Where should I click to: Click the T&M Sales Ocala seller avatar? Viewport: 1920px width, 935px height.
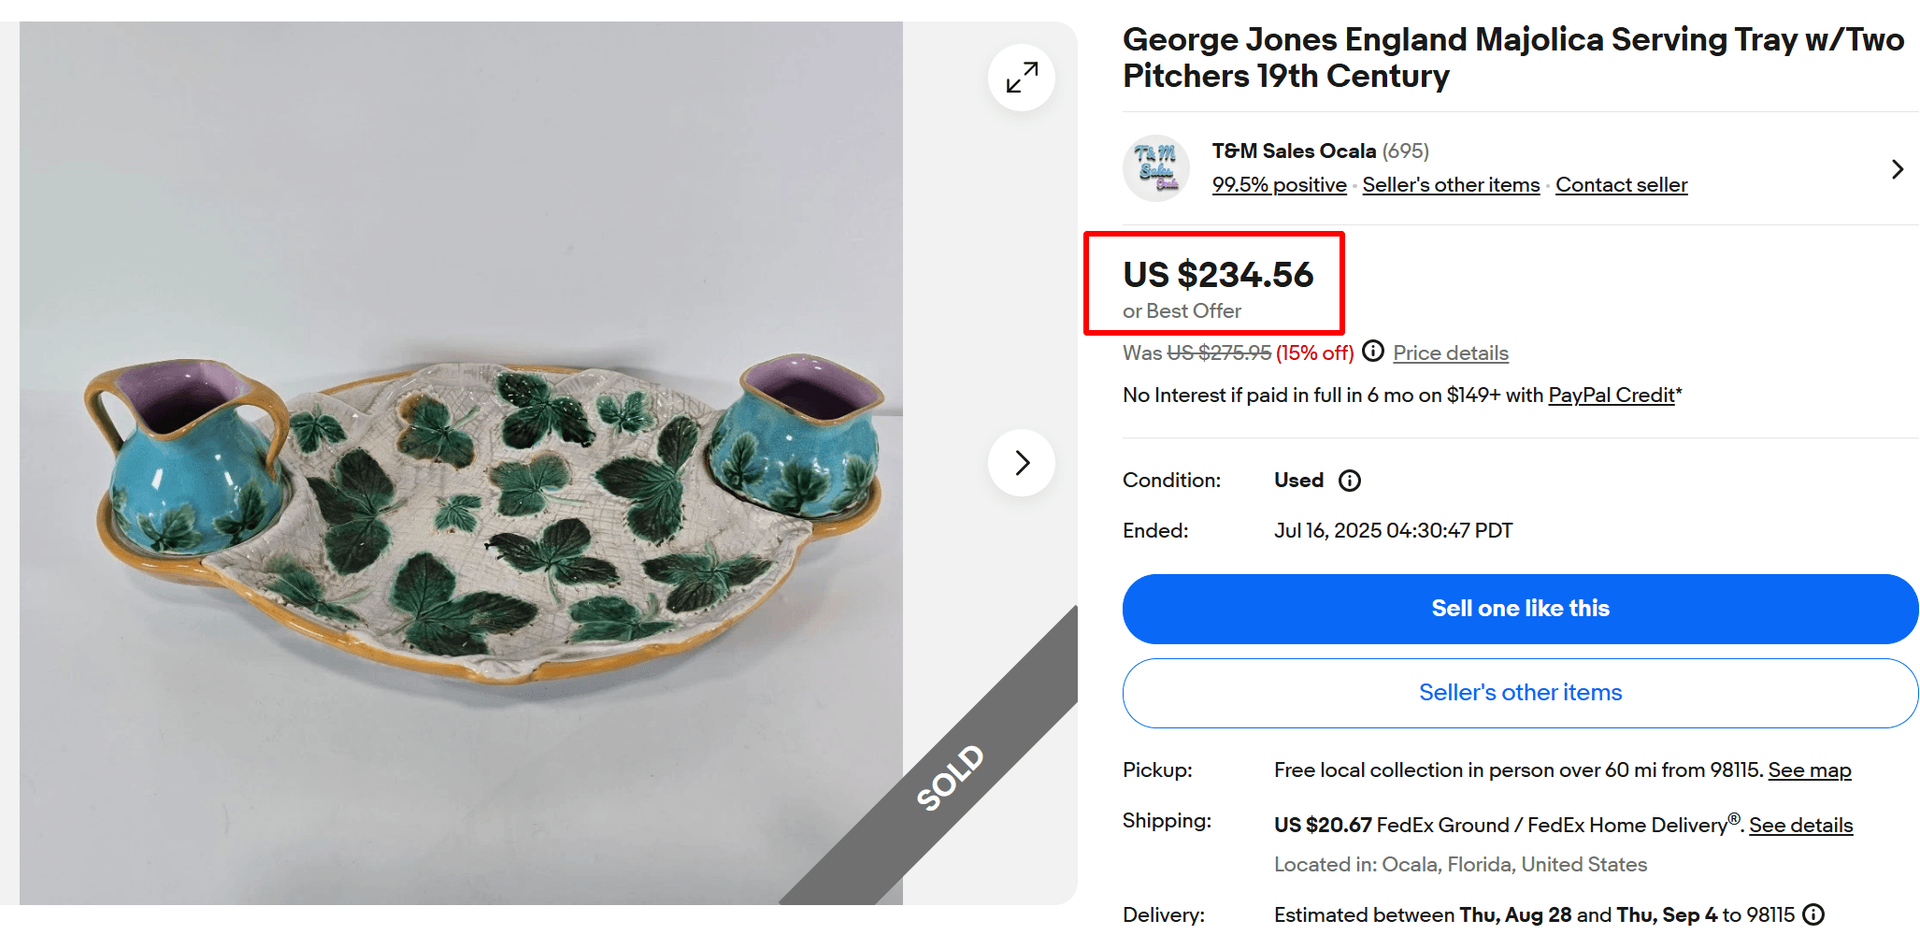click(x=1155, y=168)
